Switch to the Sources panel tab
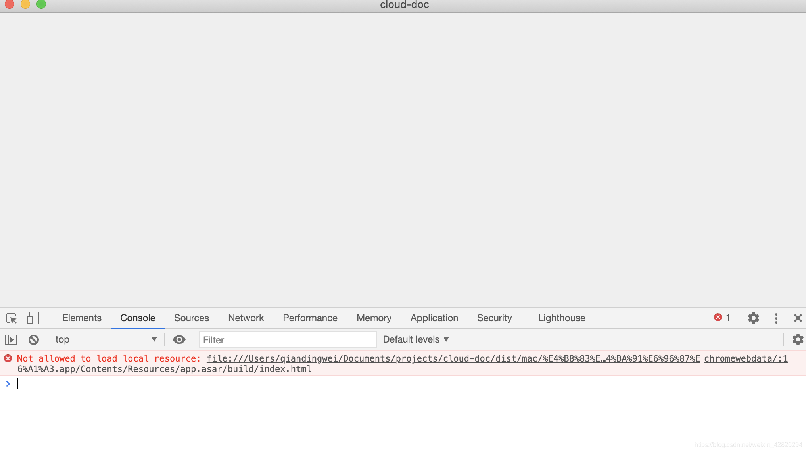The image size is (806, 452). click(191, 317)
